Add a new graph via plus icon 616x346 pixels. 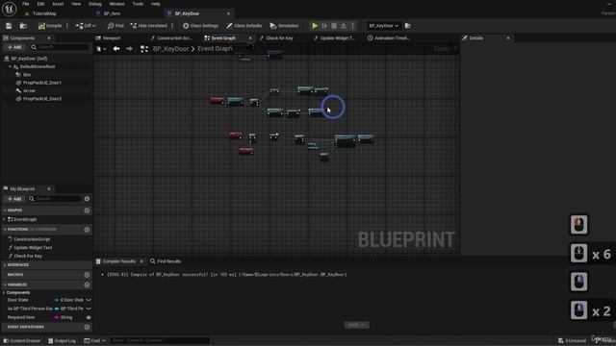pyautogui.click(x=87, y=210)
